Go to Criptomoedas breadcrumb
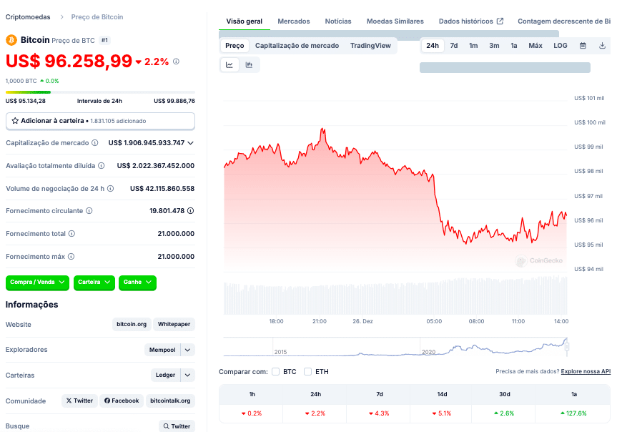This screenshot has width=622, height=432. (x=28, y=17)
